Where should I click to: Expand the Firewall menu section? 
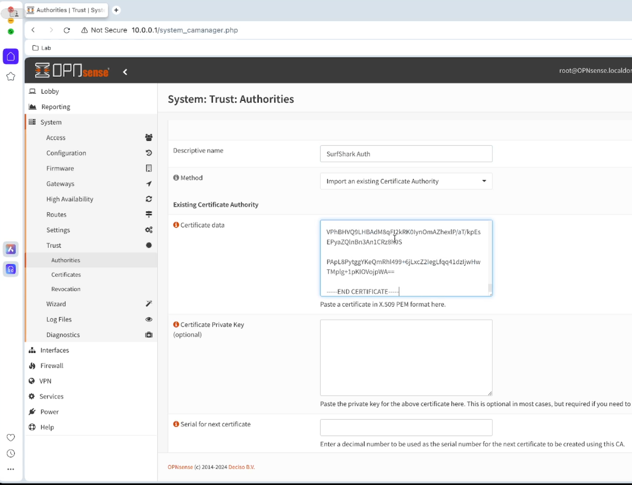coord(52,366)
